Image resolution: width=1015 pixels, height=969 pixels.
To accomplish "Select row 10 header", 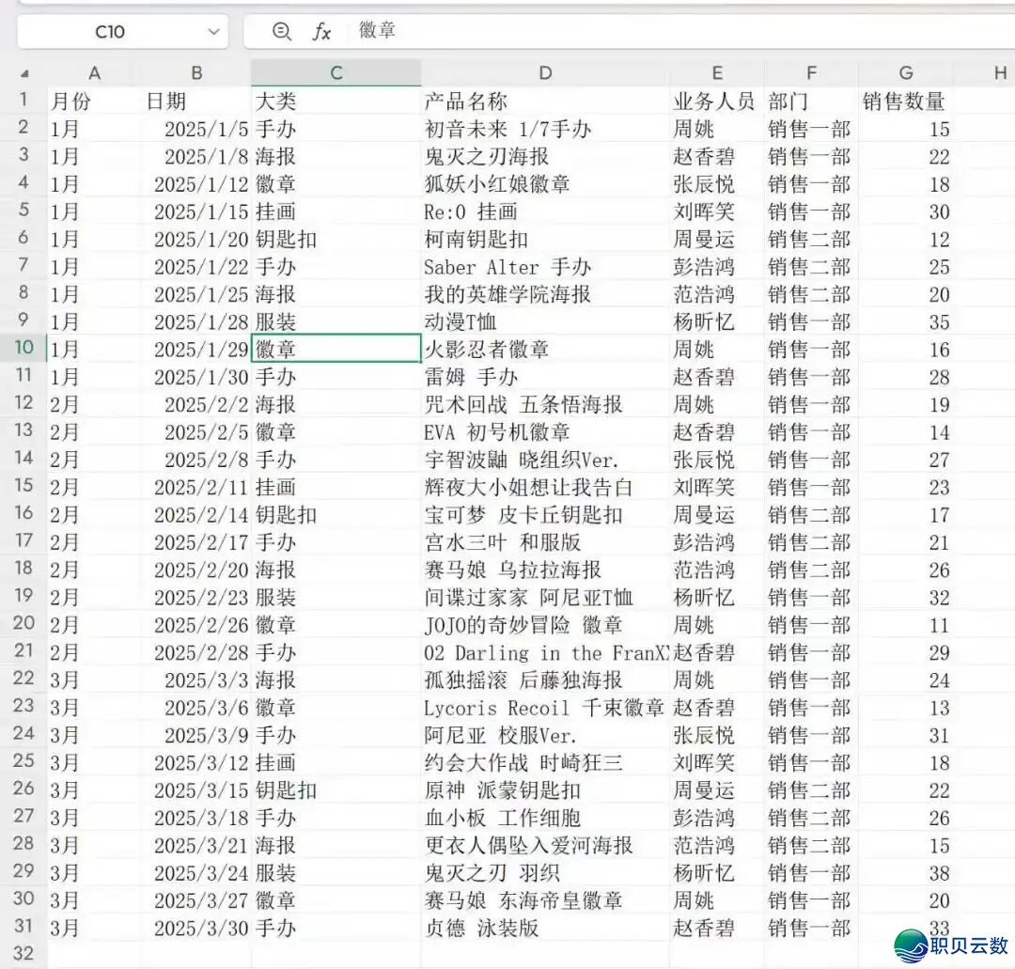I will 23,348.
